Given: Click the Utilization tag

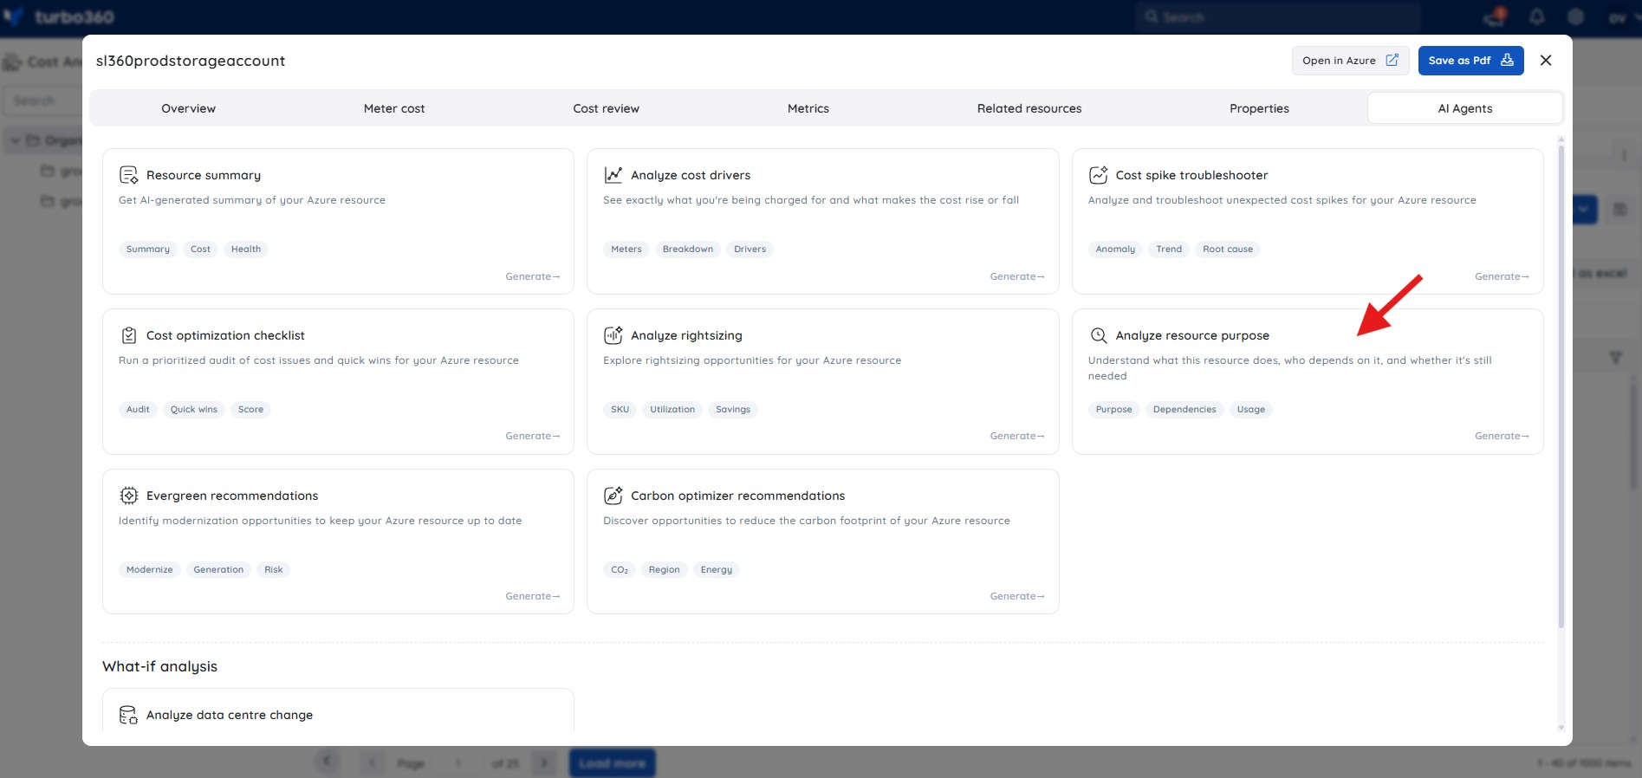Looking at the screenshot, I should (672, 409).
